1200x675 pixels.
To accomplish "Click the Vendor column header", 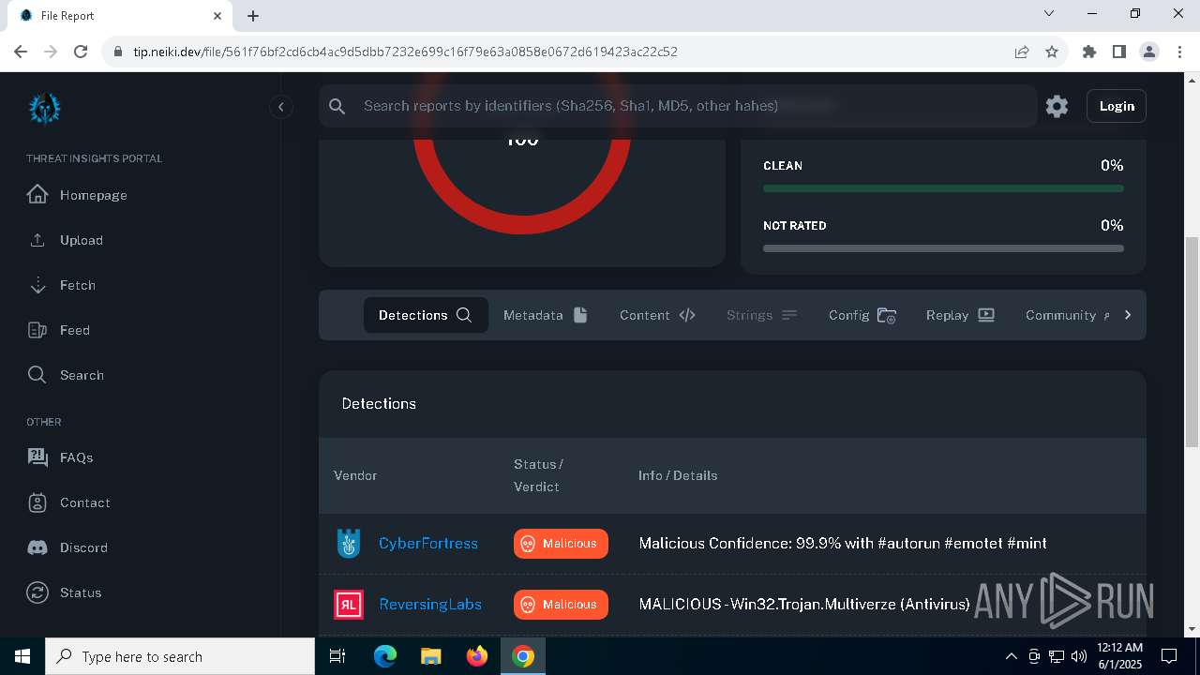I will 355,475.
